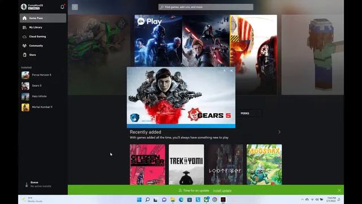This screenshot has width=362, height=204.
Task: Click the Install update link
Action: click(222, 190)
